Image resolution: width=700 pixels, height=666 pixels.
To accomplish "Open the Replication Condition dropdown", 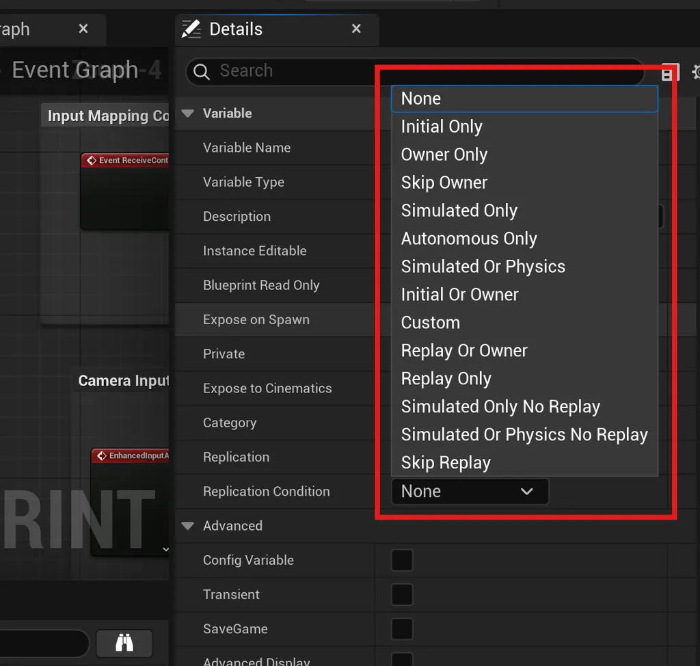I will [x=470, y=492].
